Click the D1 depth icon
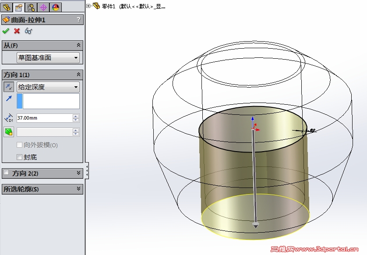The image size is (367, 255). coord(9,118)
